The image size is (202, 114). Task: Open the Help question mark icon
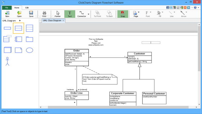[195, 8]
